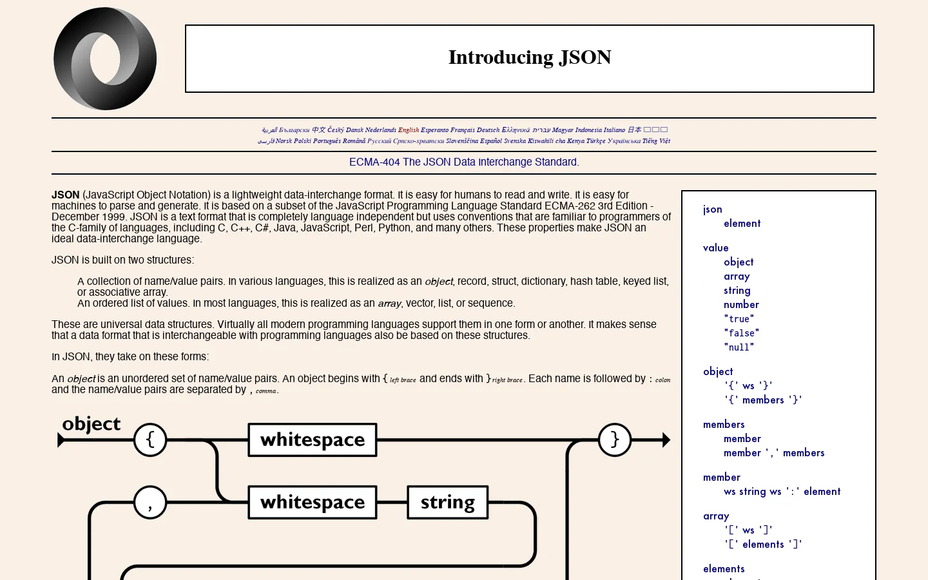The width and height of the screenshot is (928, 580).
Task: Open the ECMA-404 JSON Data Interchange Standard link
Action: 464,162
